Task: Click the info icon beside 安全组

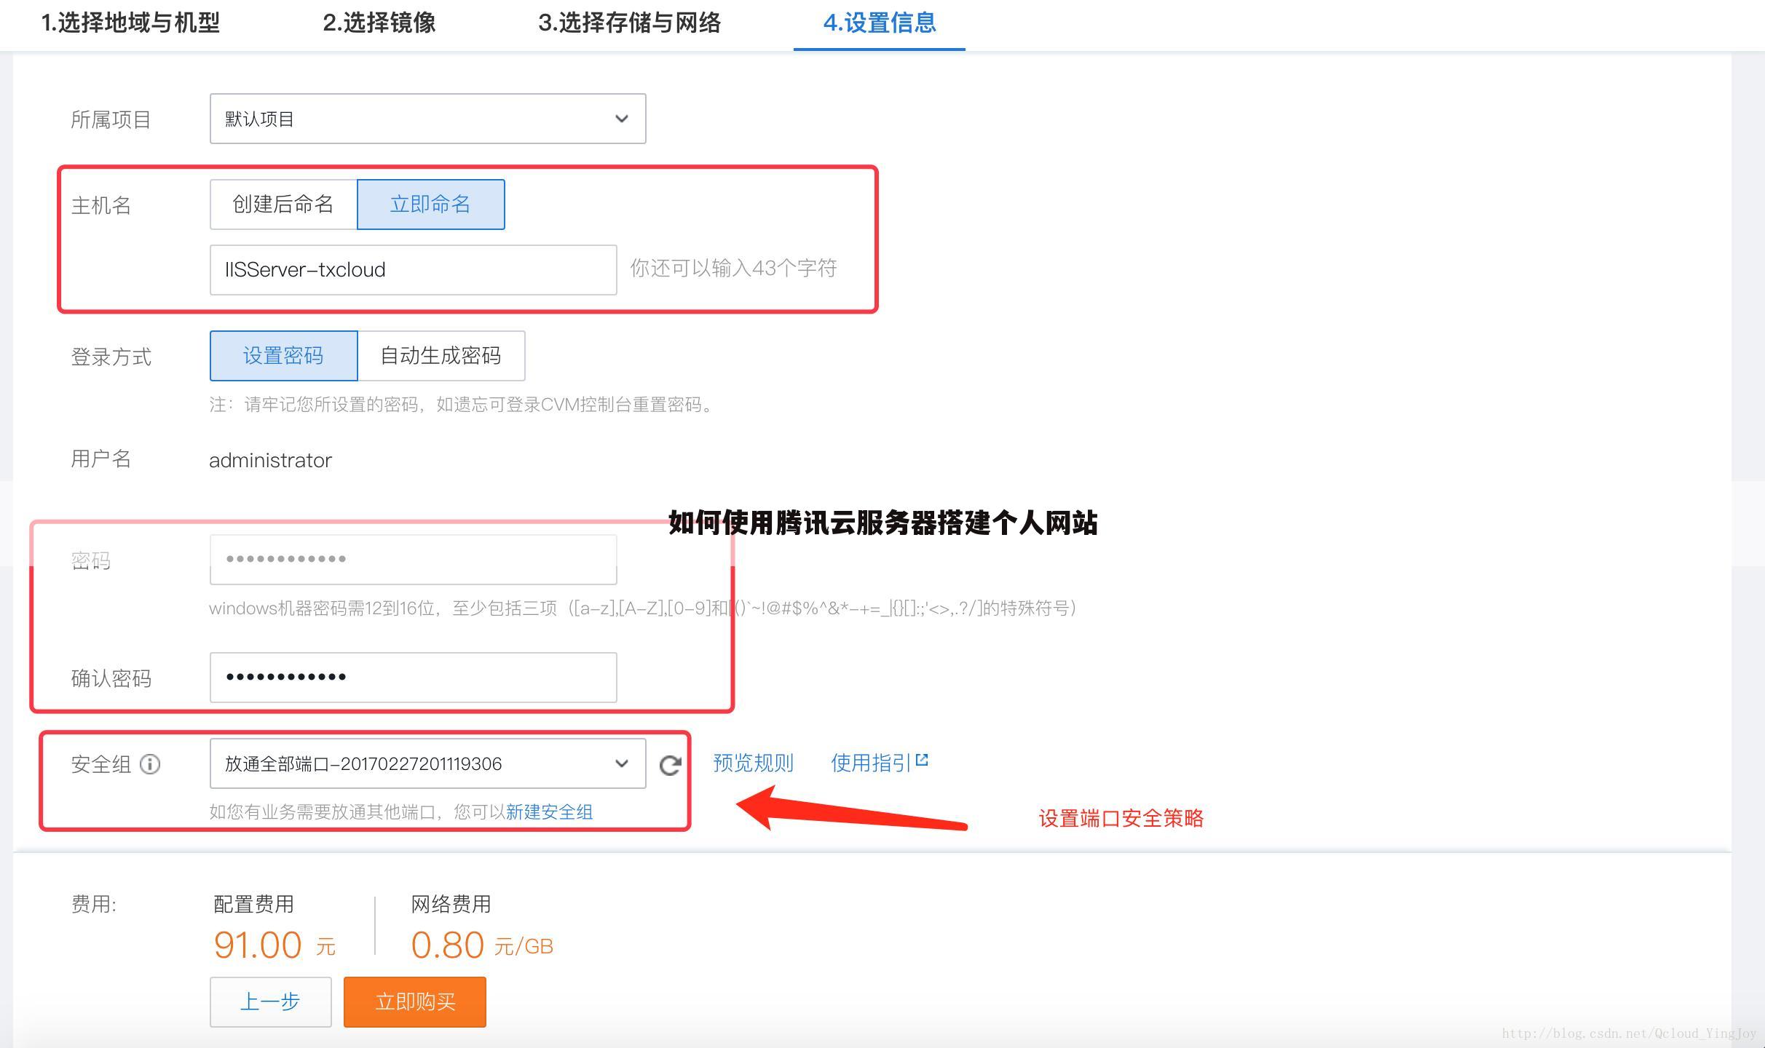Action: [151, 764]
